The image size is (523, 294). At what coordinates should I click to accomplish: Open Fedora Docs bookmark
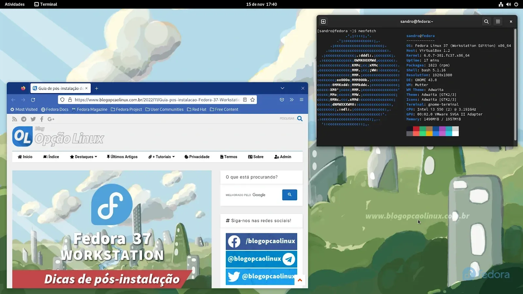click(55, 109)
